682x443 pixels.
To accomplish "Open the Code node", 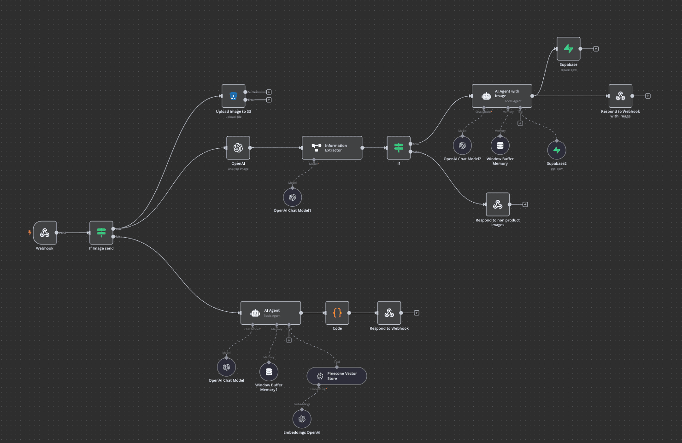I will click(337, 313).
